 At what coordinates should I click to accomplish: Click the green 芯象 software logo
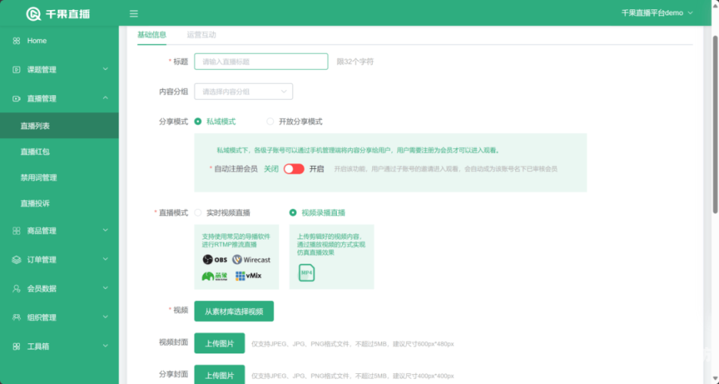215,276
